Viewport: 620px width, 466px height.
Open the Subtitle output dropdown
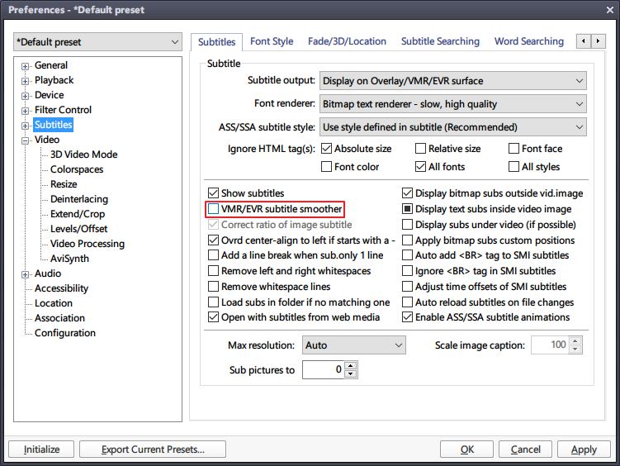452,81
